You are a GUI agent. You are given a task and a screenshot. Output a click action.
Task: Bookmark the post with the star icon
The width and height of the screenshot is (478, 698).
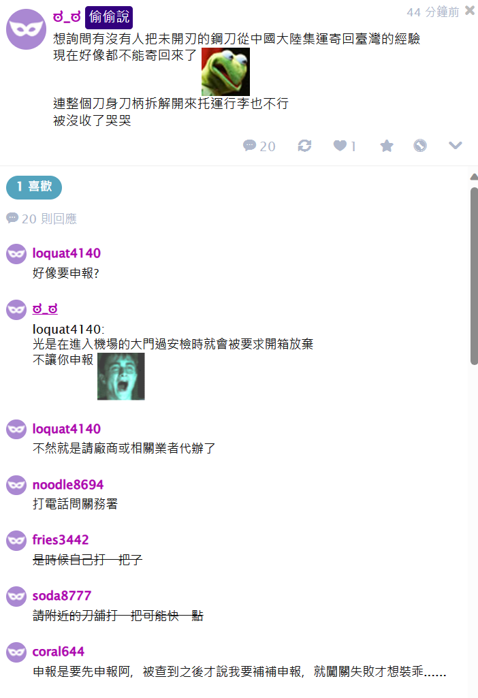point(387,146)
